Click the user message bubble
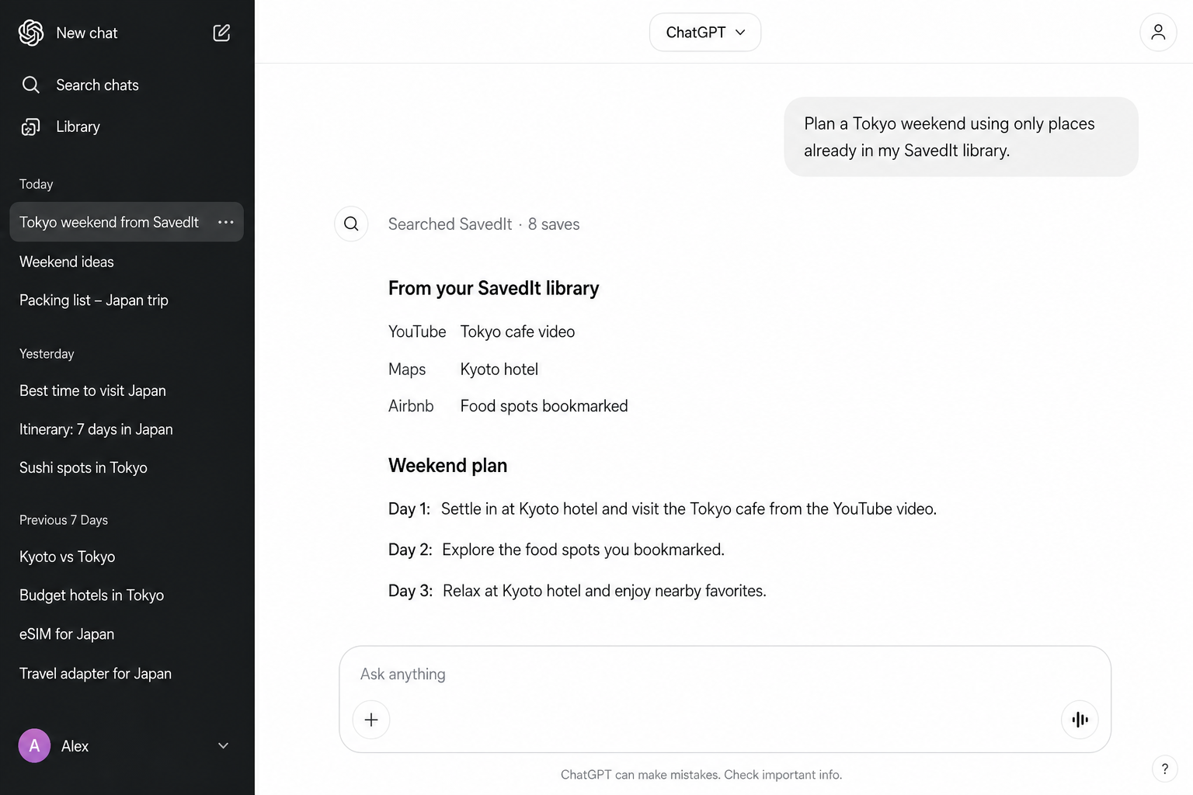The width and height of the screenshot is (1193, 795). [x=961, y=137]
